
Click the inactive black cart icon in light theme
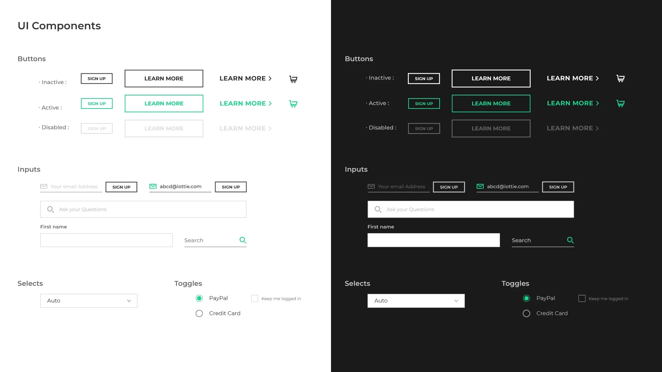pyautogui.click(x=293, y=79)
